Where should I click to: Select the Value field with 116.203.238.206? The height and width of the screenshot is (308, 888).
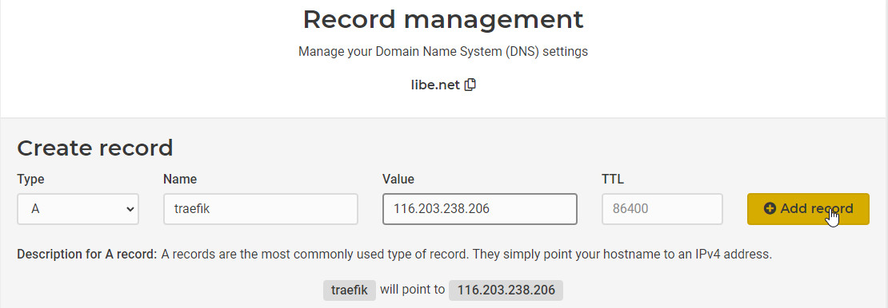pyautogui.click(x=480, y=209)
